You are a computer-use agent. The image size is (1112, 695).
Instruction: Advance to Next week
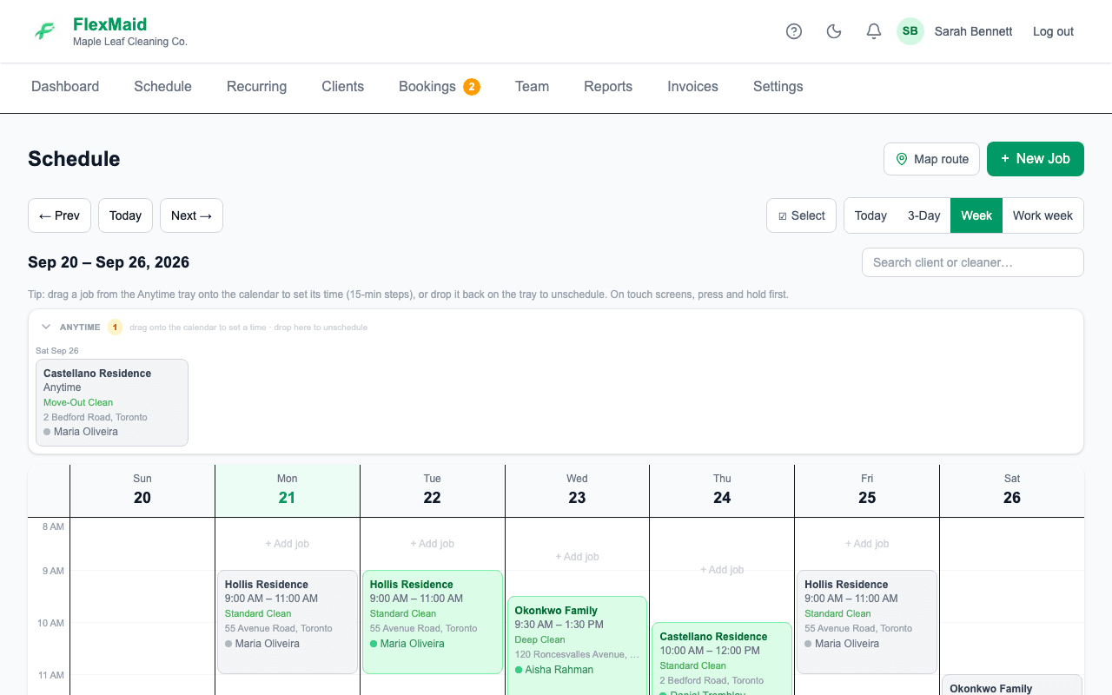(x=191, y=215)
